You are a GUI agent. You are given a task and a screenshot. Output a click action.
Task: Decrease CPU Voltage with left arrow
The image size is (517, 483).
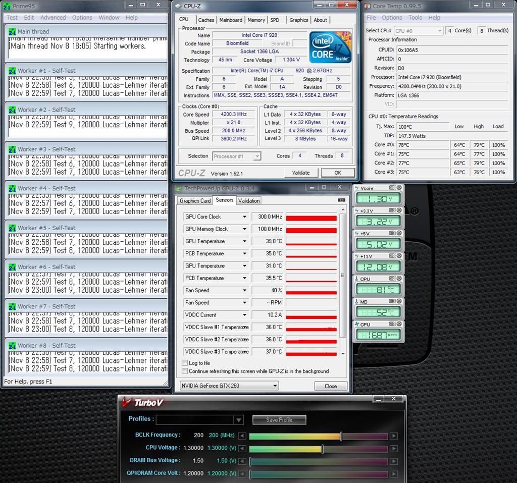(x=242, y=449)
